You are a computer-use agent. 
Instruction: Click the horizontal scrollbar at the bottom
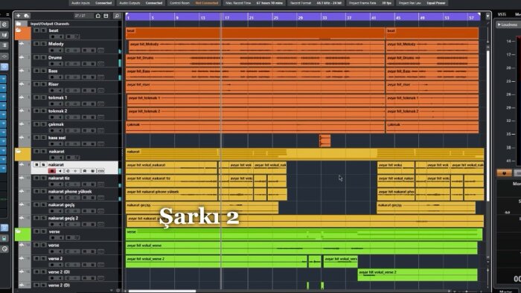tap(162, 292)
